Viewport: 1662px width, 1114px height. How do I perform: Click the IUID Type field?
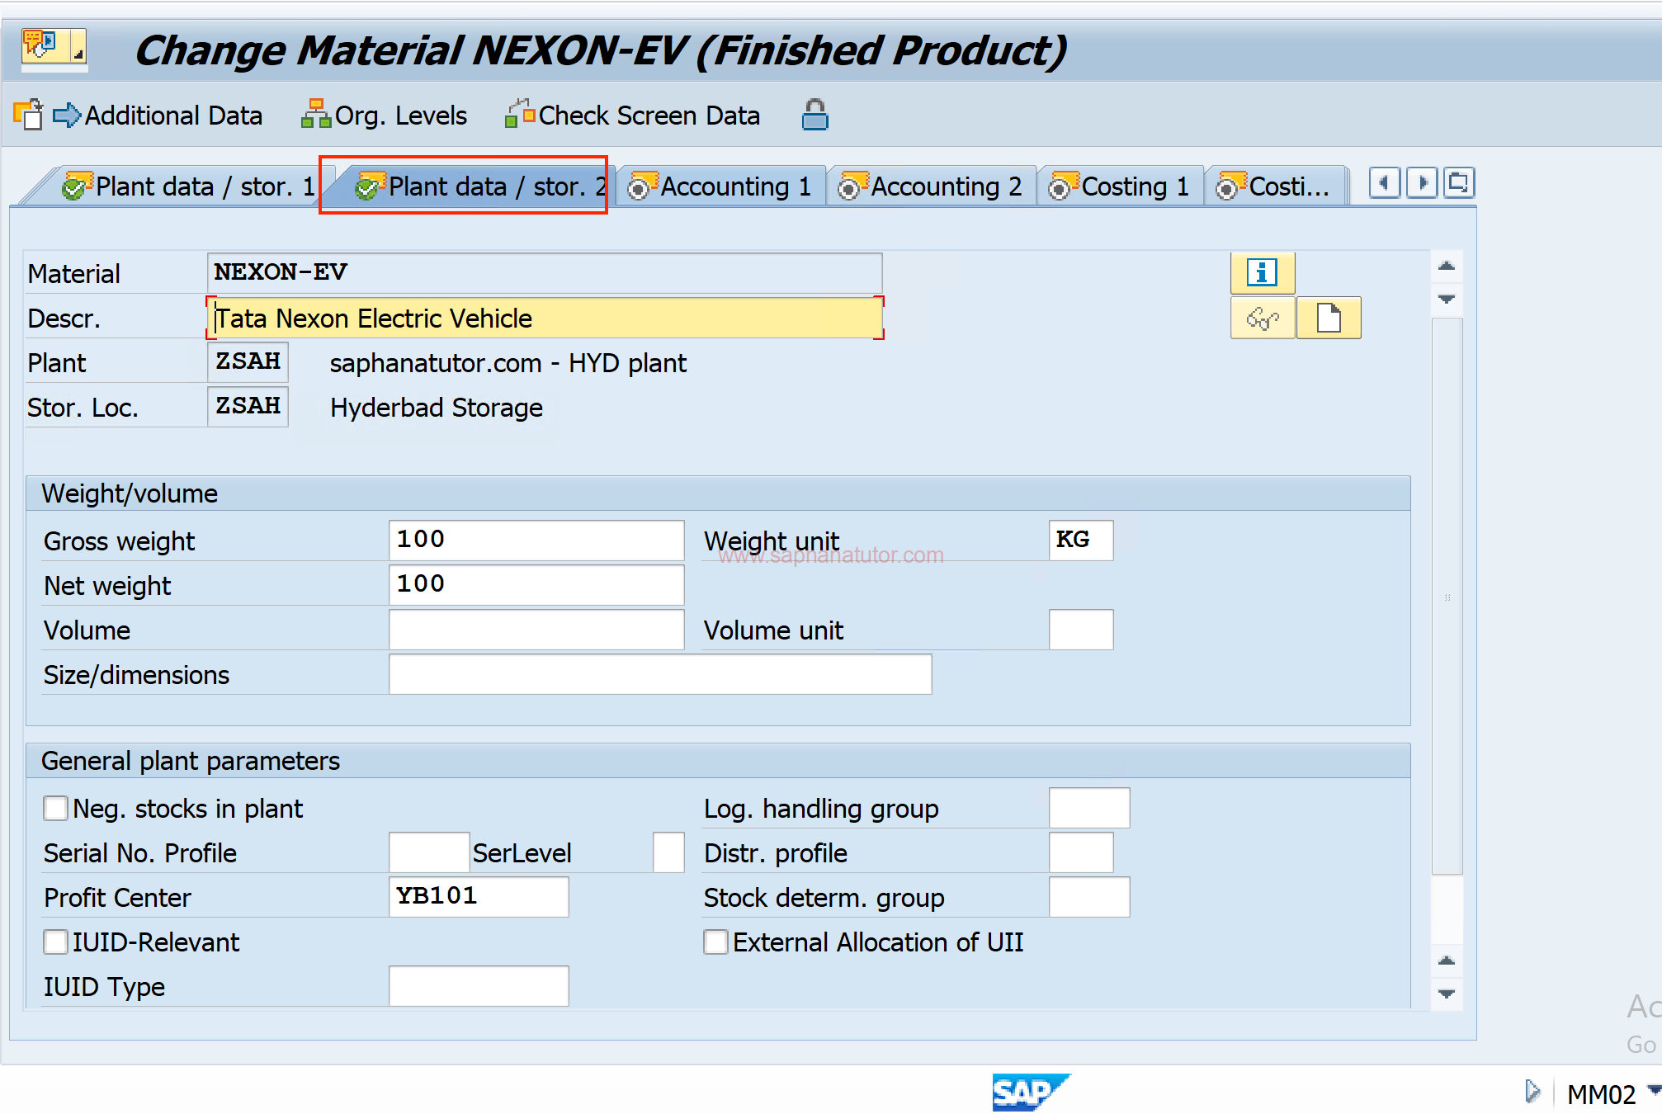[x=479, y=985]
